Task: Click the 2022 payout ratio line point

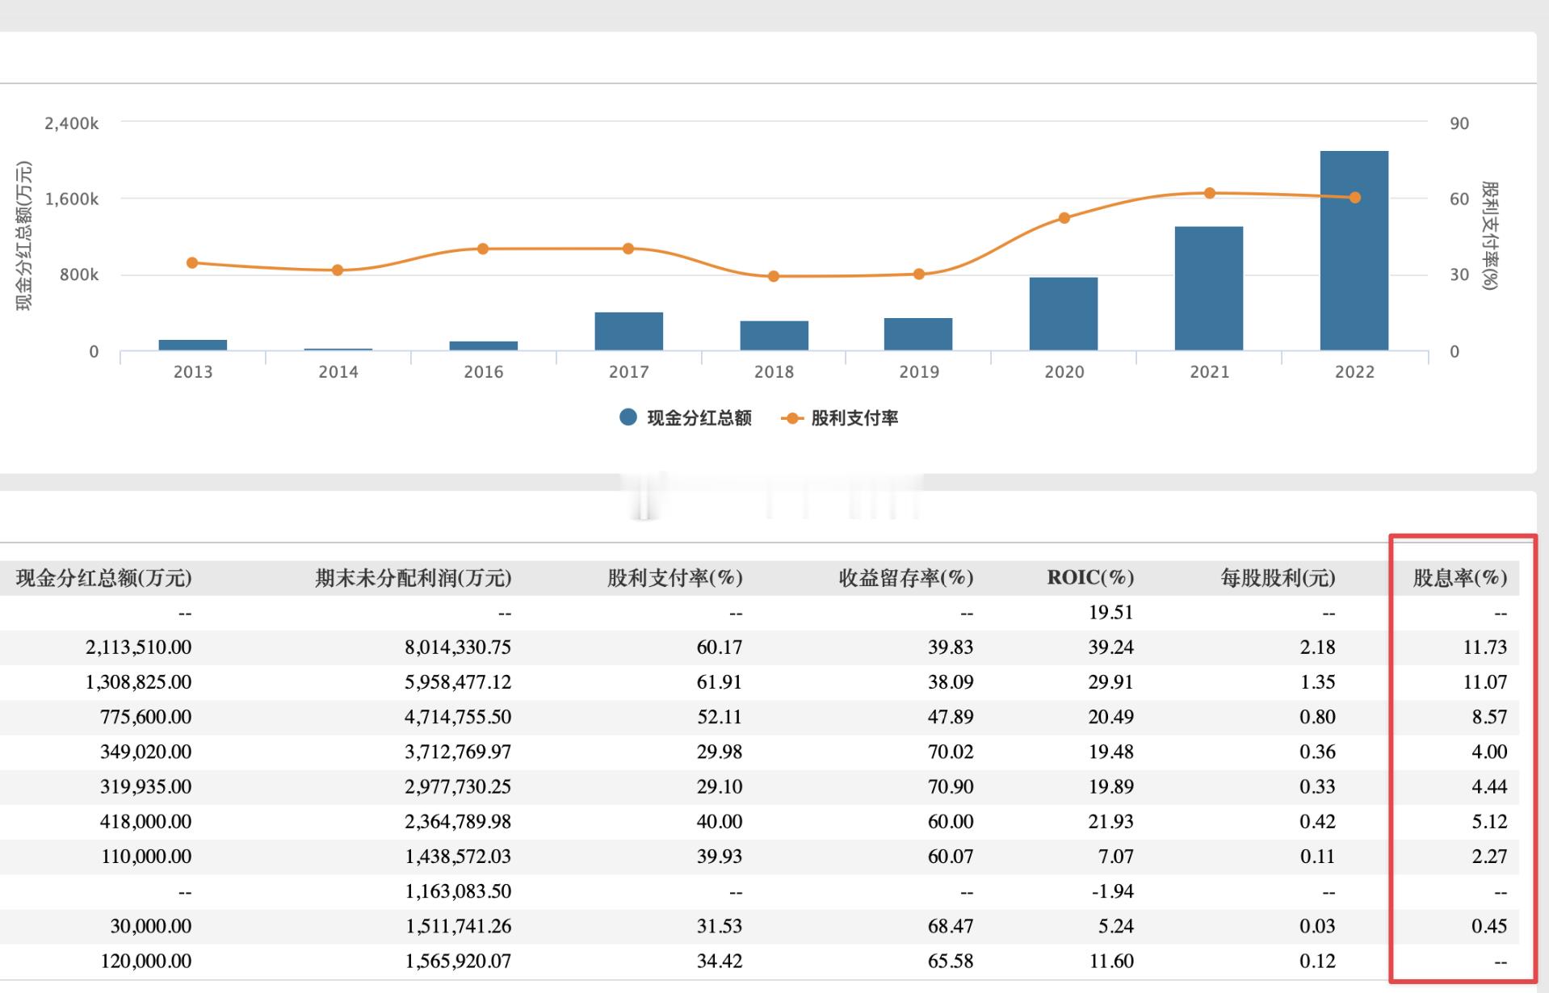Action: [x=1354, y=198]
